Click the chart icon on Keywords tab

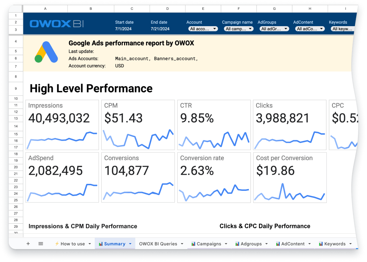tap(321, 244)
